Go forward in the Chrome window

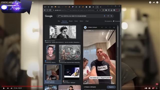point(47,10)
